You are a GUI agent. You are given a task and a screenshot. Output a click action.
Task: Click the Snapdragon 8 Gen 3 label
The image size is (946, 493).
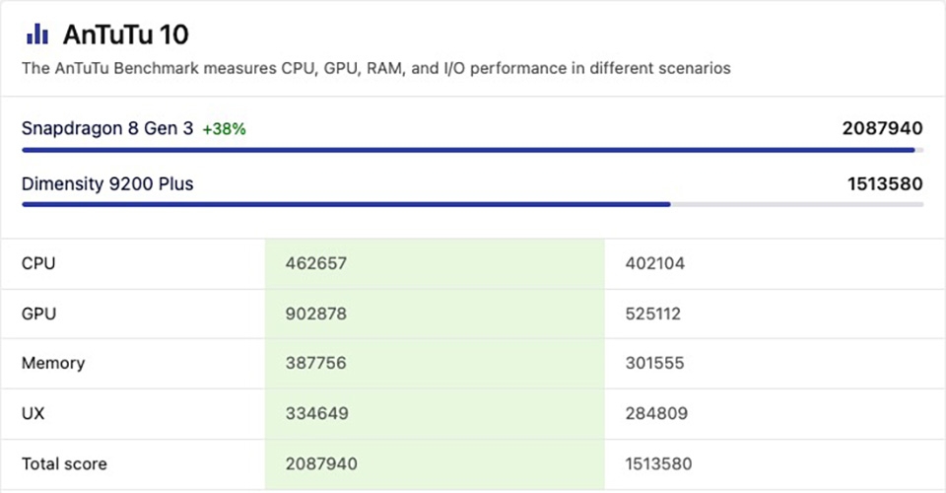[107, 128]
